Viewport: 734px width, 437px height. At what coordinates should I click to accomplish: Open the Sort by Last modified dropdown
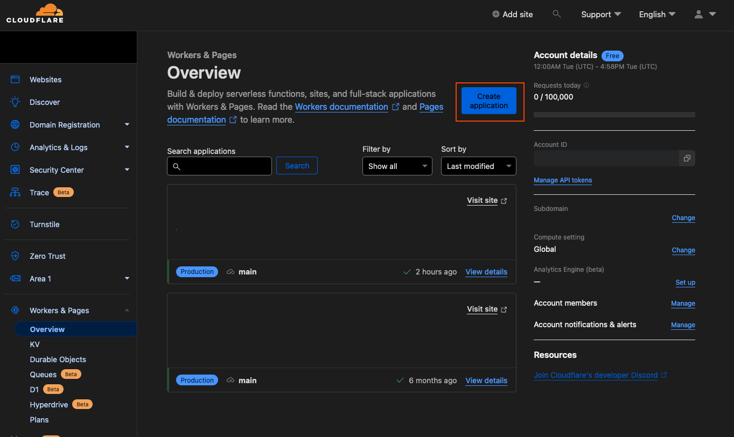pyautogui.click(x=479, y=166)
